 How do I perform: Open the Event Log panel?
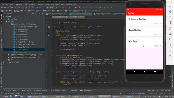(149, 91)
